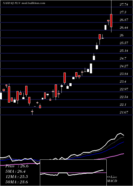
Task: Click the 26.87 price axis label
Action: tap(124, 20)
